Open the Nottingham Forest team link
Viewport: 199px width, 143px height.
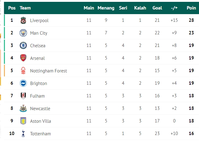click(48, 71)
